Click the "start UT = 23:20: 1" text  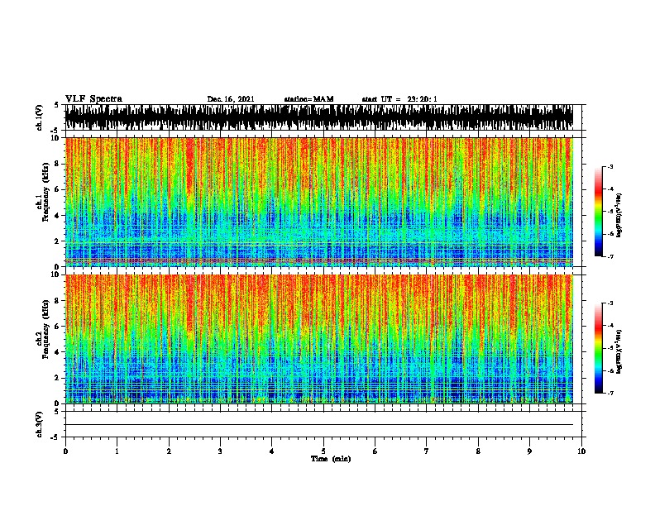click(399, 99)
